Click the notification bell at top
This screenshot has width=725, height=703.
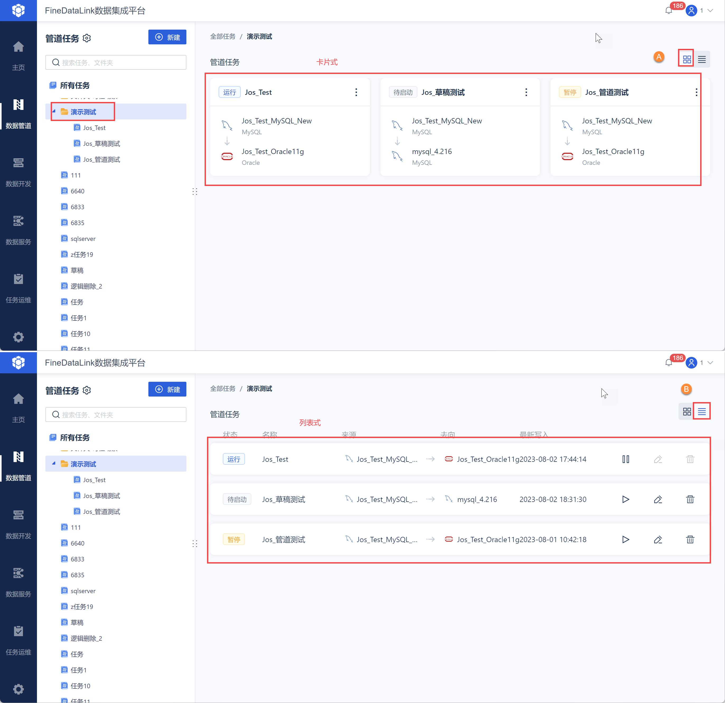tap(668, 10)
